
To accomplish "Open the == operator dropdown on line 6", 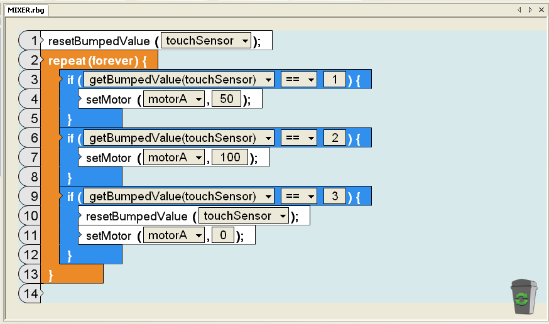I will tap(299, 138).
